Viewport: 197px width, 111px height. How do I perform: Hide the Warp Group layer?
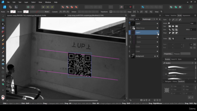coord(157,28)
